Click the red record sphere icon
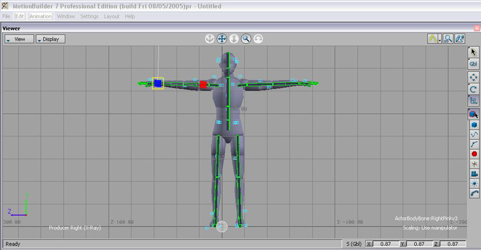Viewport: 481px width, 250px height. pos(473,154)
